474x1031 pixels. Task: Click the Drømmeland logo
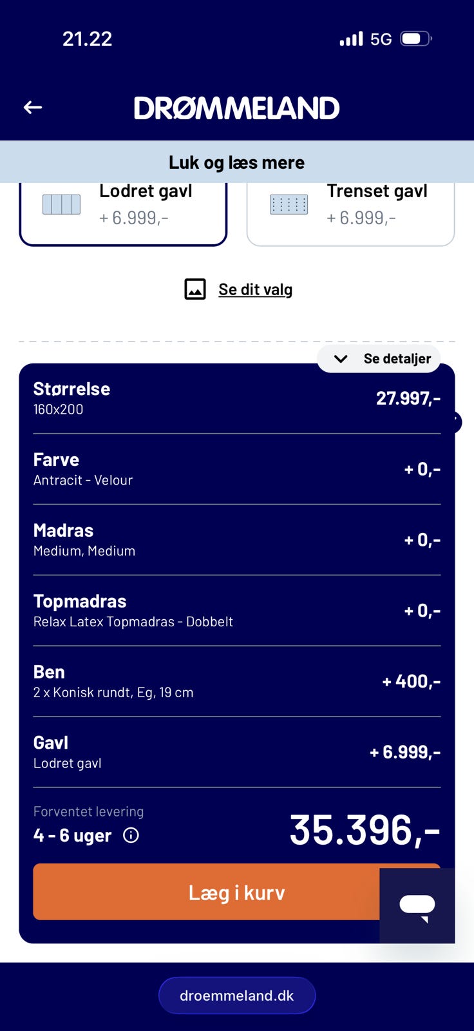pos(236,108)
